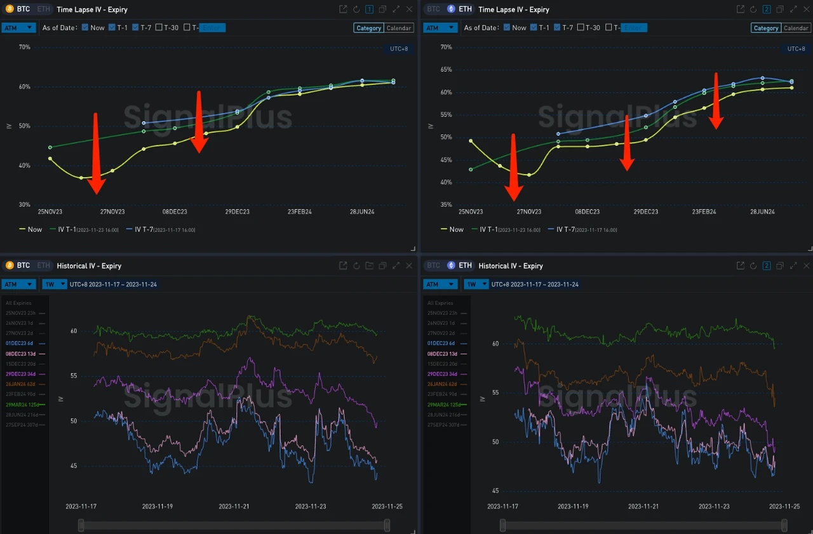The height and width of the screenshot is (534, 813).
Task: Enable the T-30 checkbox in BTC Time Lapse
Action: tap(159, 28)
